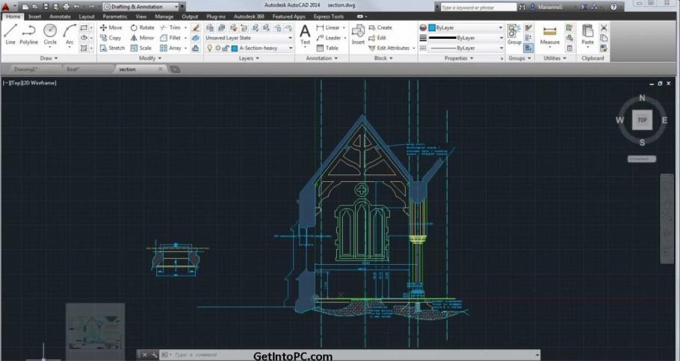Screen dimensions: 680x361
Task: Click the Undo arrow in quick access toolbar
Action: coord(77,7)
